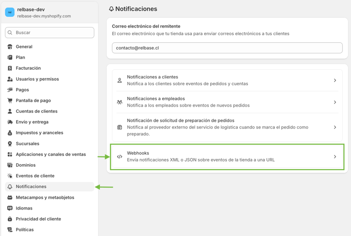The height and width of the screenshot is (236, 351).
Task: Select the Pagos payments icon
Action: point(10,90)
